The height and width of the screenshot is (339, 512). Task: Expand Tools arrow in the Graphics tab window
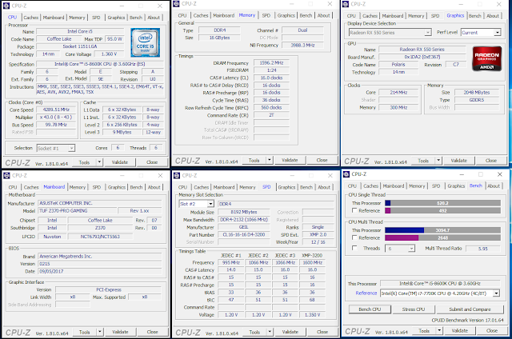click(x=438, y=161)
